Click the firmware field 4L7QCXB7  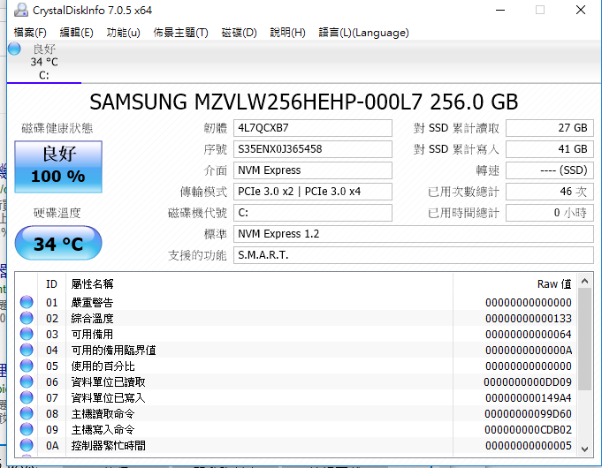313,128
